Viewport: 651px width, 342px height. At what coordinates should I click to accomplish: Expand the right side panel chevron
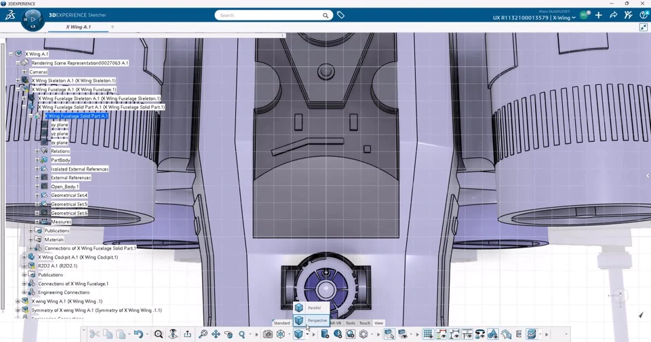click(x=647, y=176)
